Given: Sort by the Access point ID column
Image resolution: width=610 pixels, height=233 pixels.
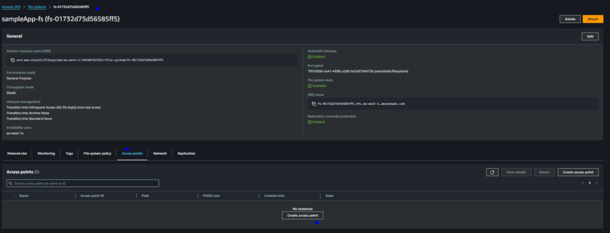Looking at the screenshot, I should 92,196.
